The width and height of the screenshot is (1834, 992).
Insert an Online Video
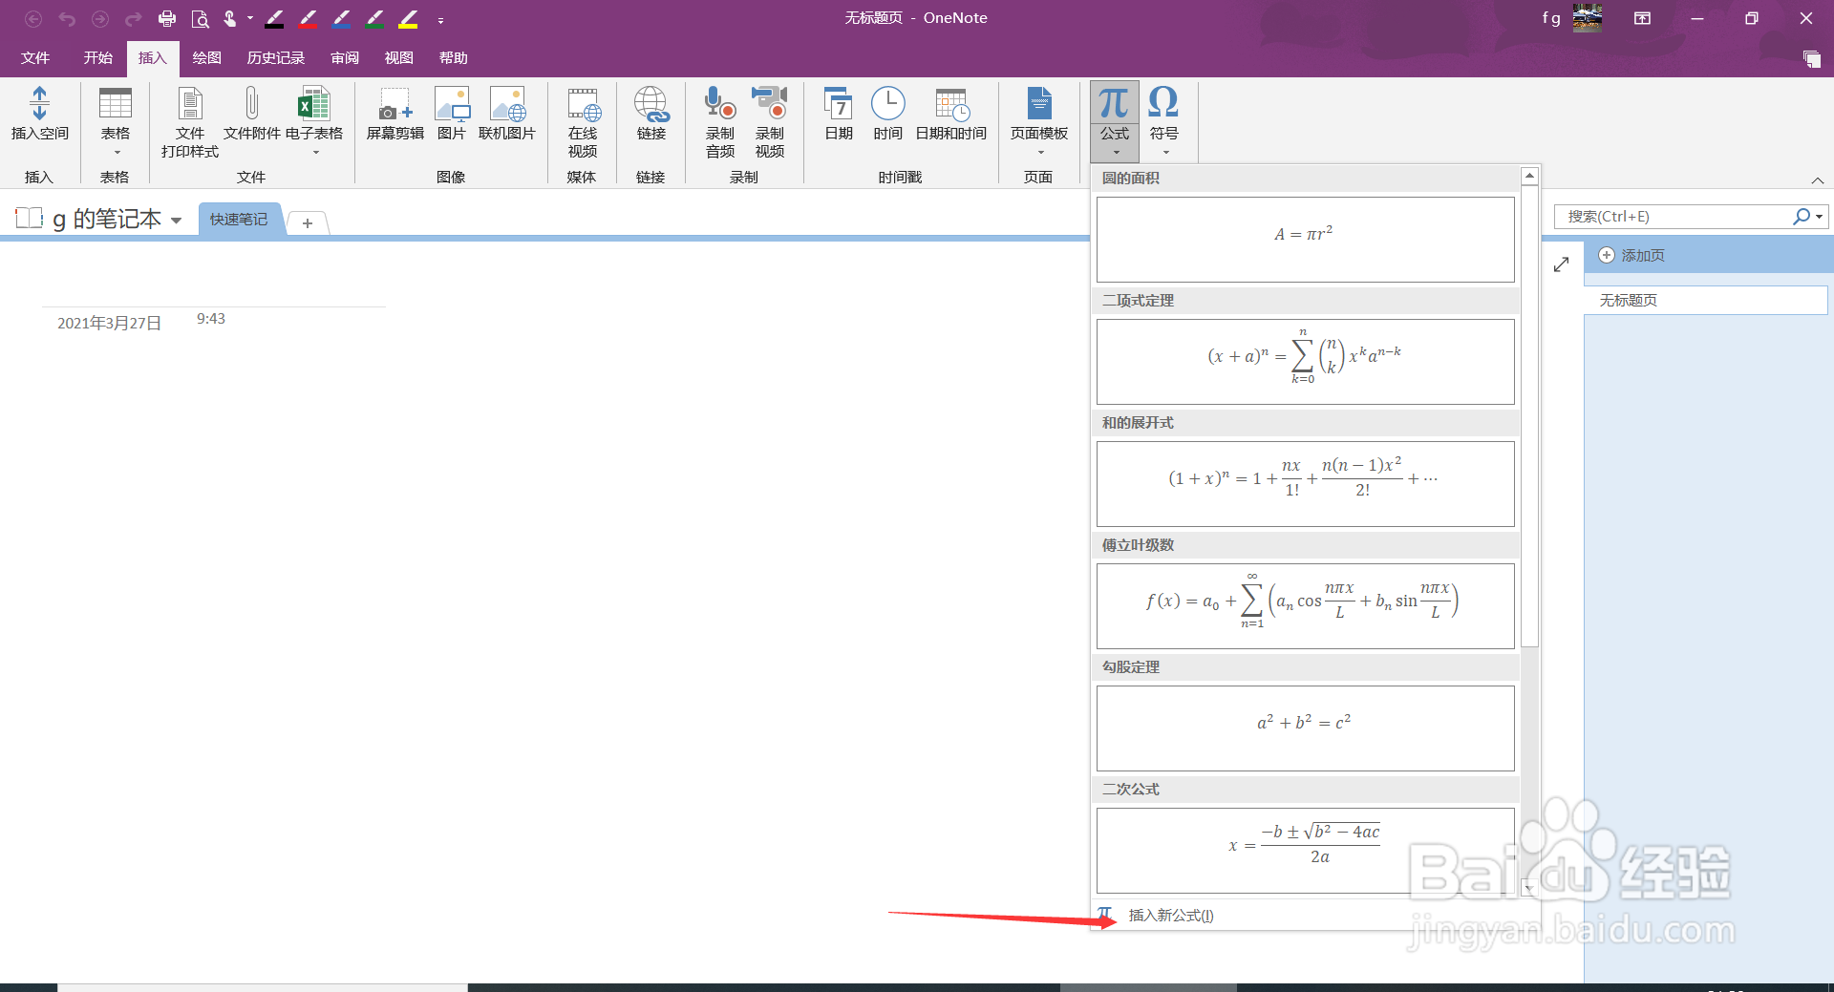tap(583, 122)
